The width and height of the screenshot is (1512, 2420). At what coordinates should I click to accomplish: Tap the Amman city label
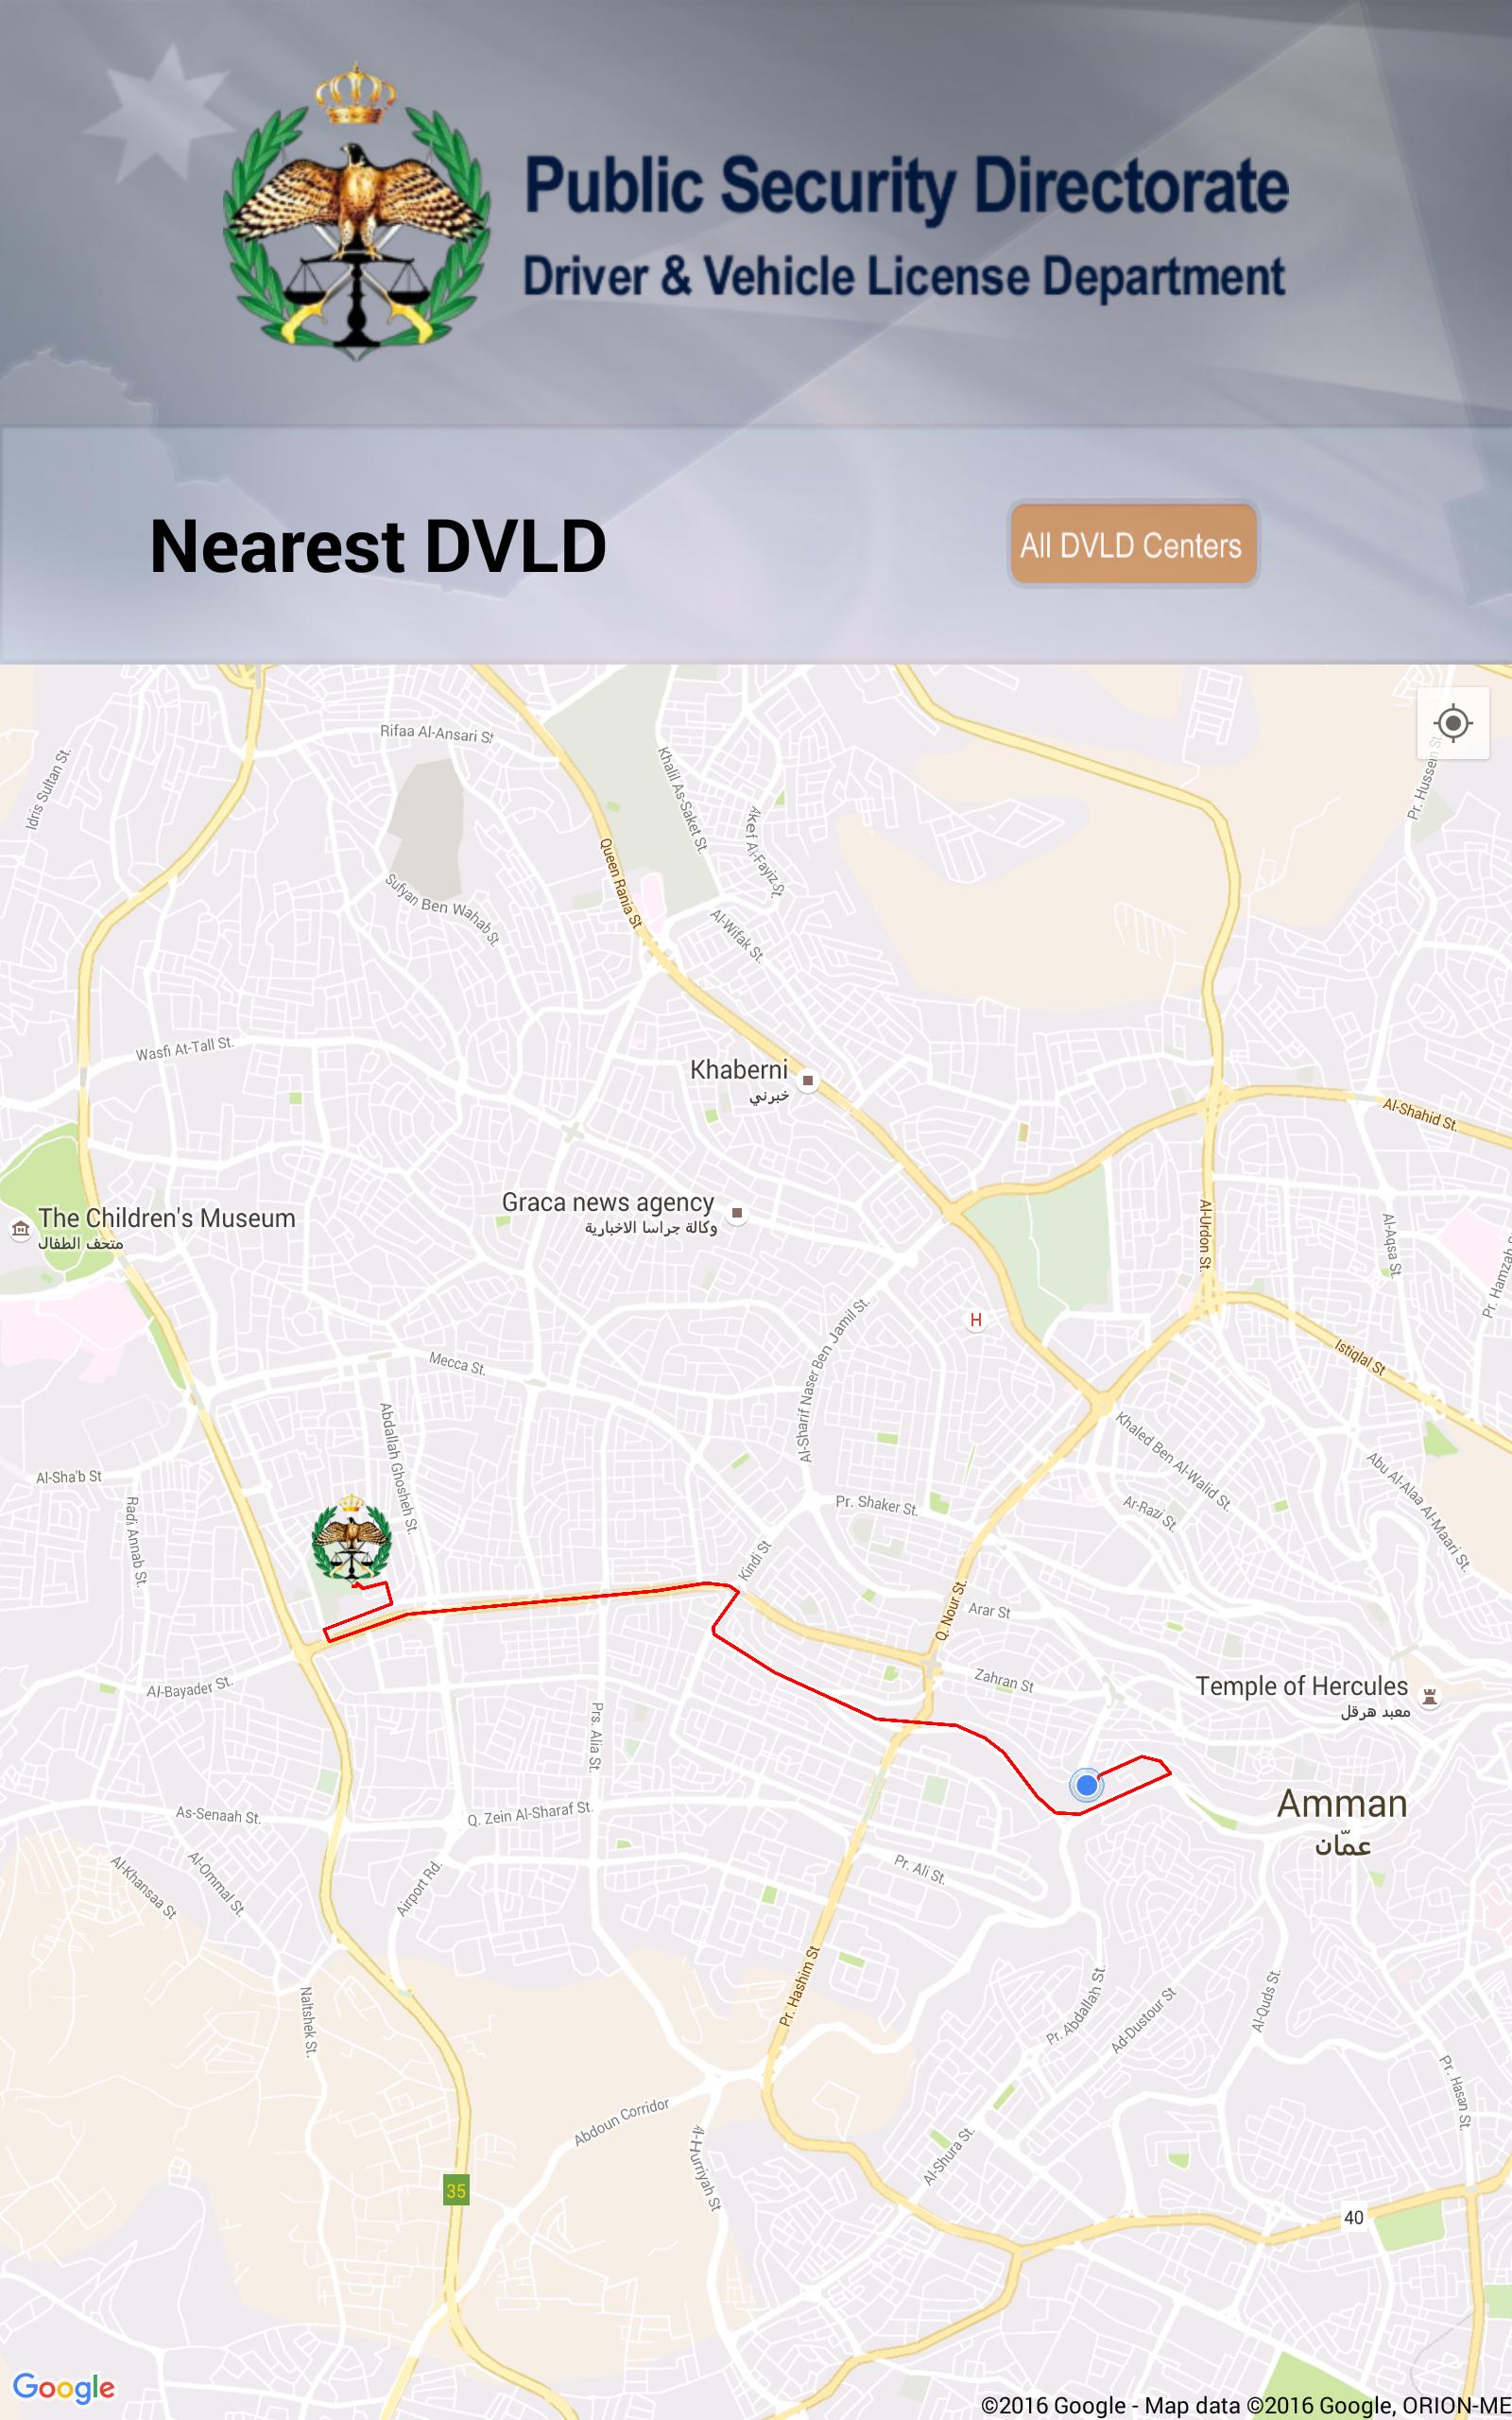1342,1803
